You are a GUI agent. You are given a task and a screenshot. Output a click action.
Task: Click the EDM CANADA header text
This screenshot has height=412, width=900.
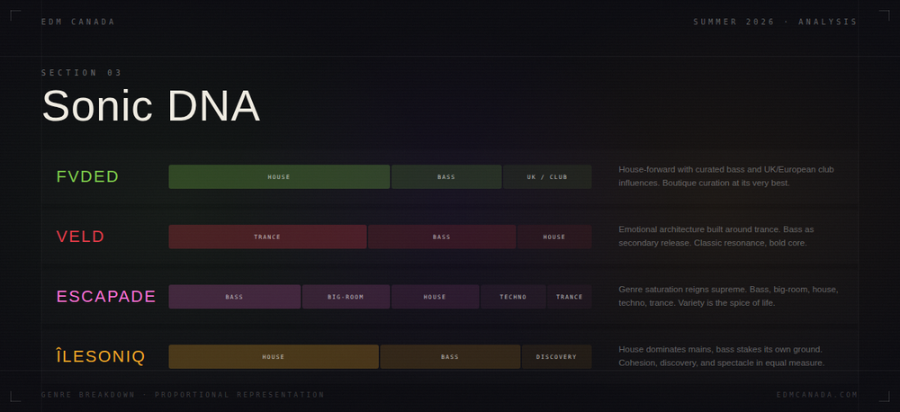[78, 22]
